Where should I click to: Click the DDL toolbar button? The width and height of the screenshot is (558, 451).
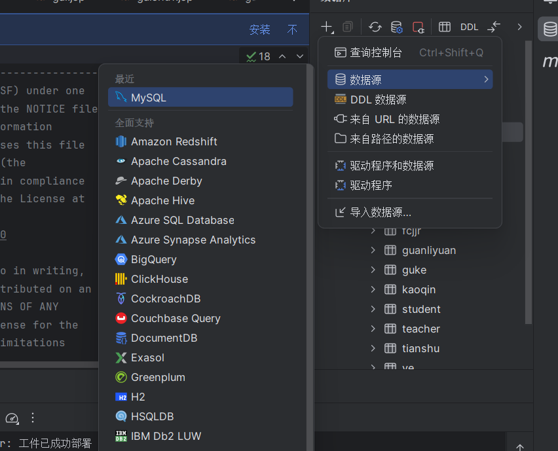point(469,27)
